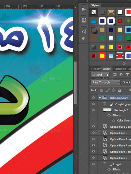
Task: Toggle Effects visibility under دامپزشکی layer
Action: [x=109, y=169]
